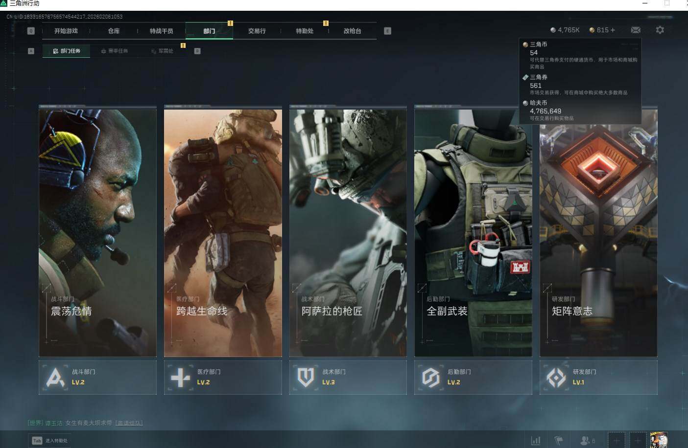This screenshot has height=448, width=688.
Task: Click the plus next to 615 currency
Action: (613, 30)
